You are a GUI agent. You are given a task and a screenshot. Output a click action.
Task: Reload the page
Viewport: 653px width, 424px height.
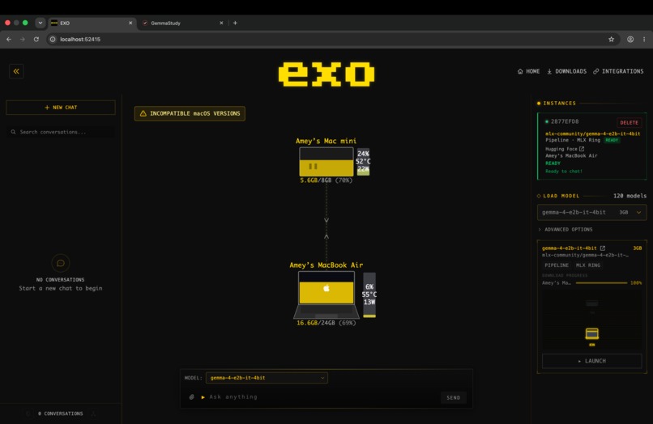click(x=36, y=39)
